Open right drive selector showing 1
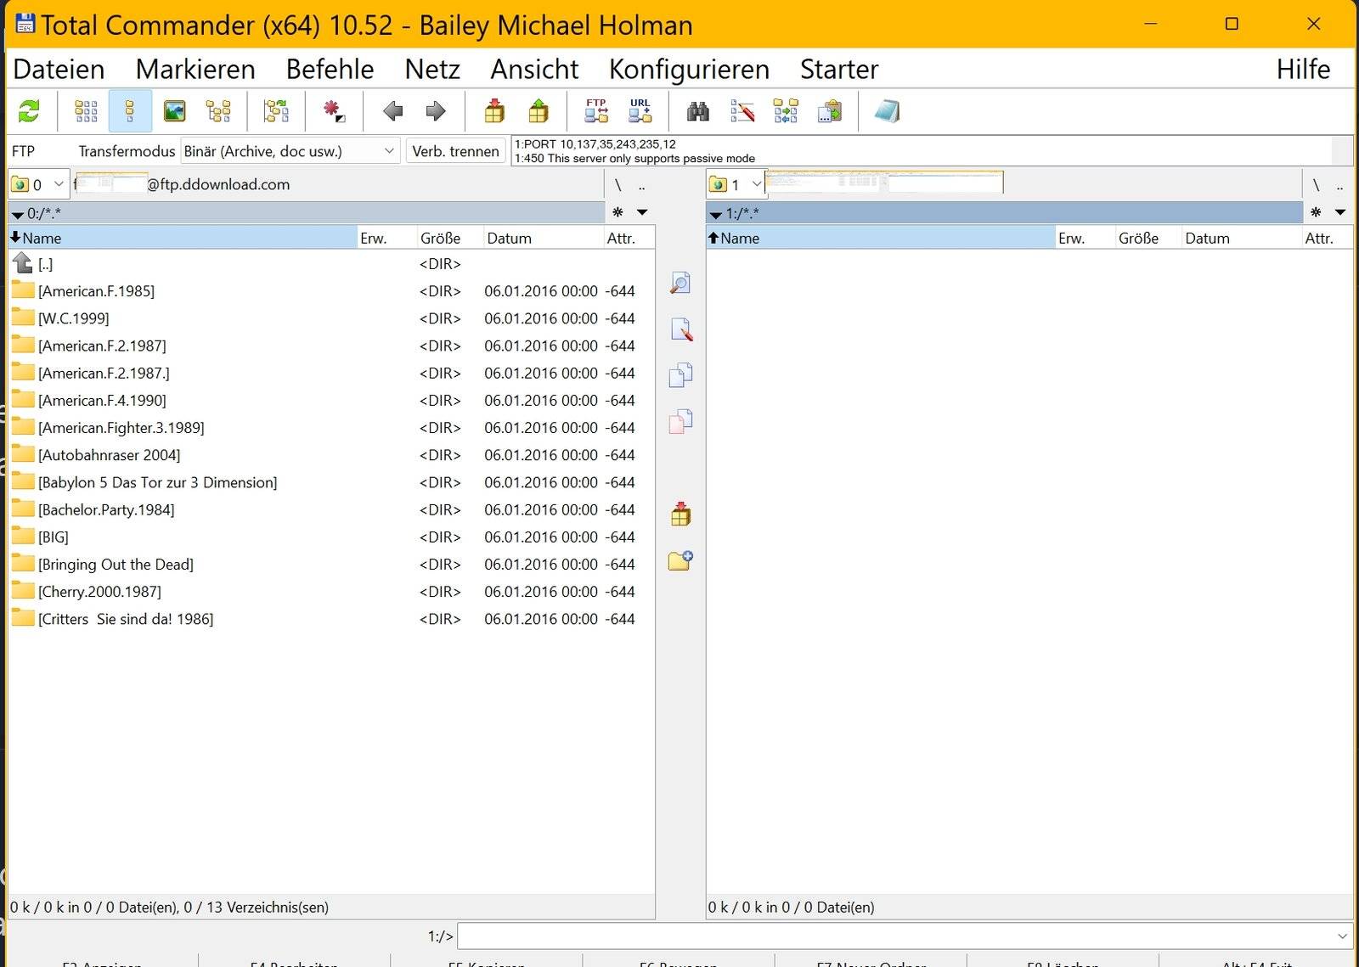This screenshot has width=1359, height=967. coord(736,184)
